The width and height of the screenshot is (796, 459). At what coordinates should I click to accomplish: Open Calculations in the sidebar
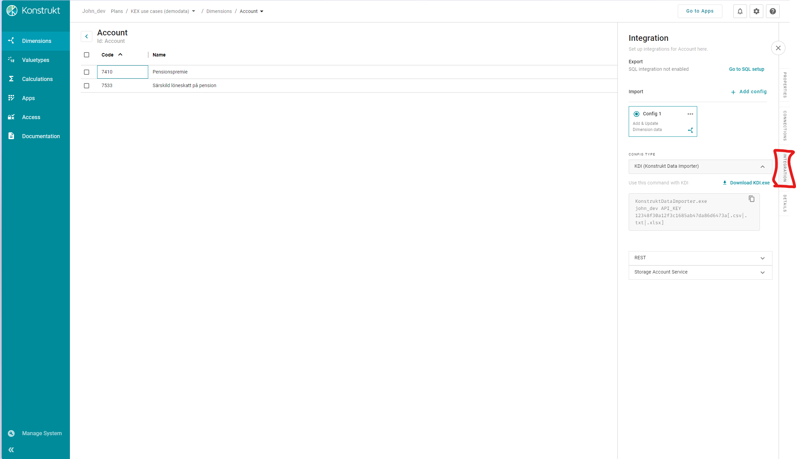(x=37, y=79)
